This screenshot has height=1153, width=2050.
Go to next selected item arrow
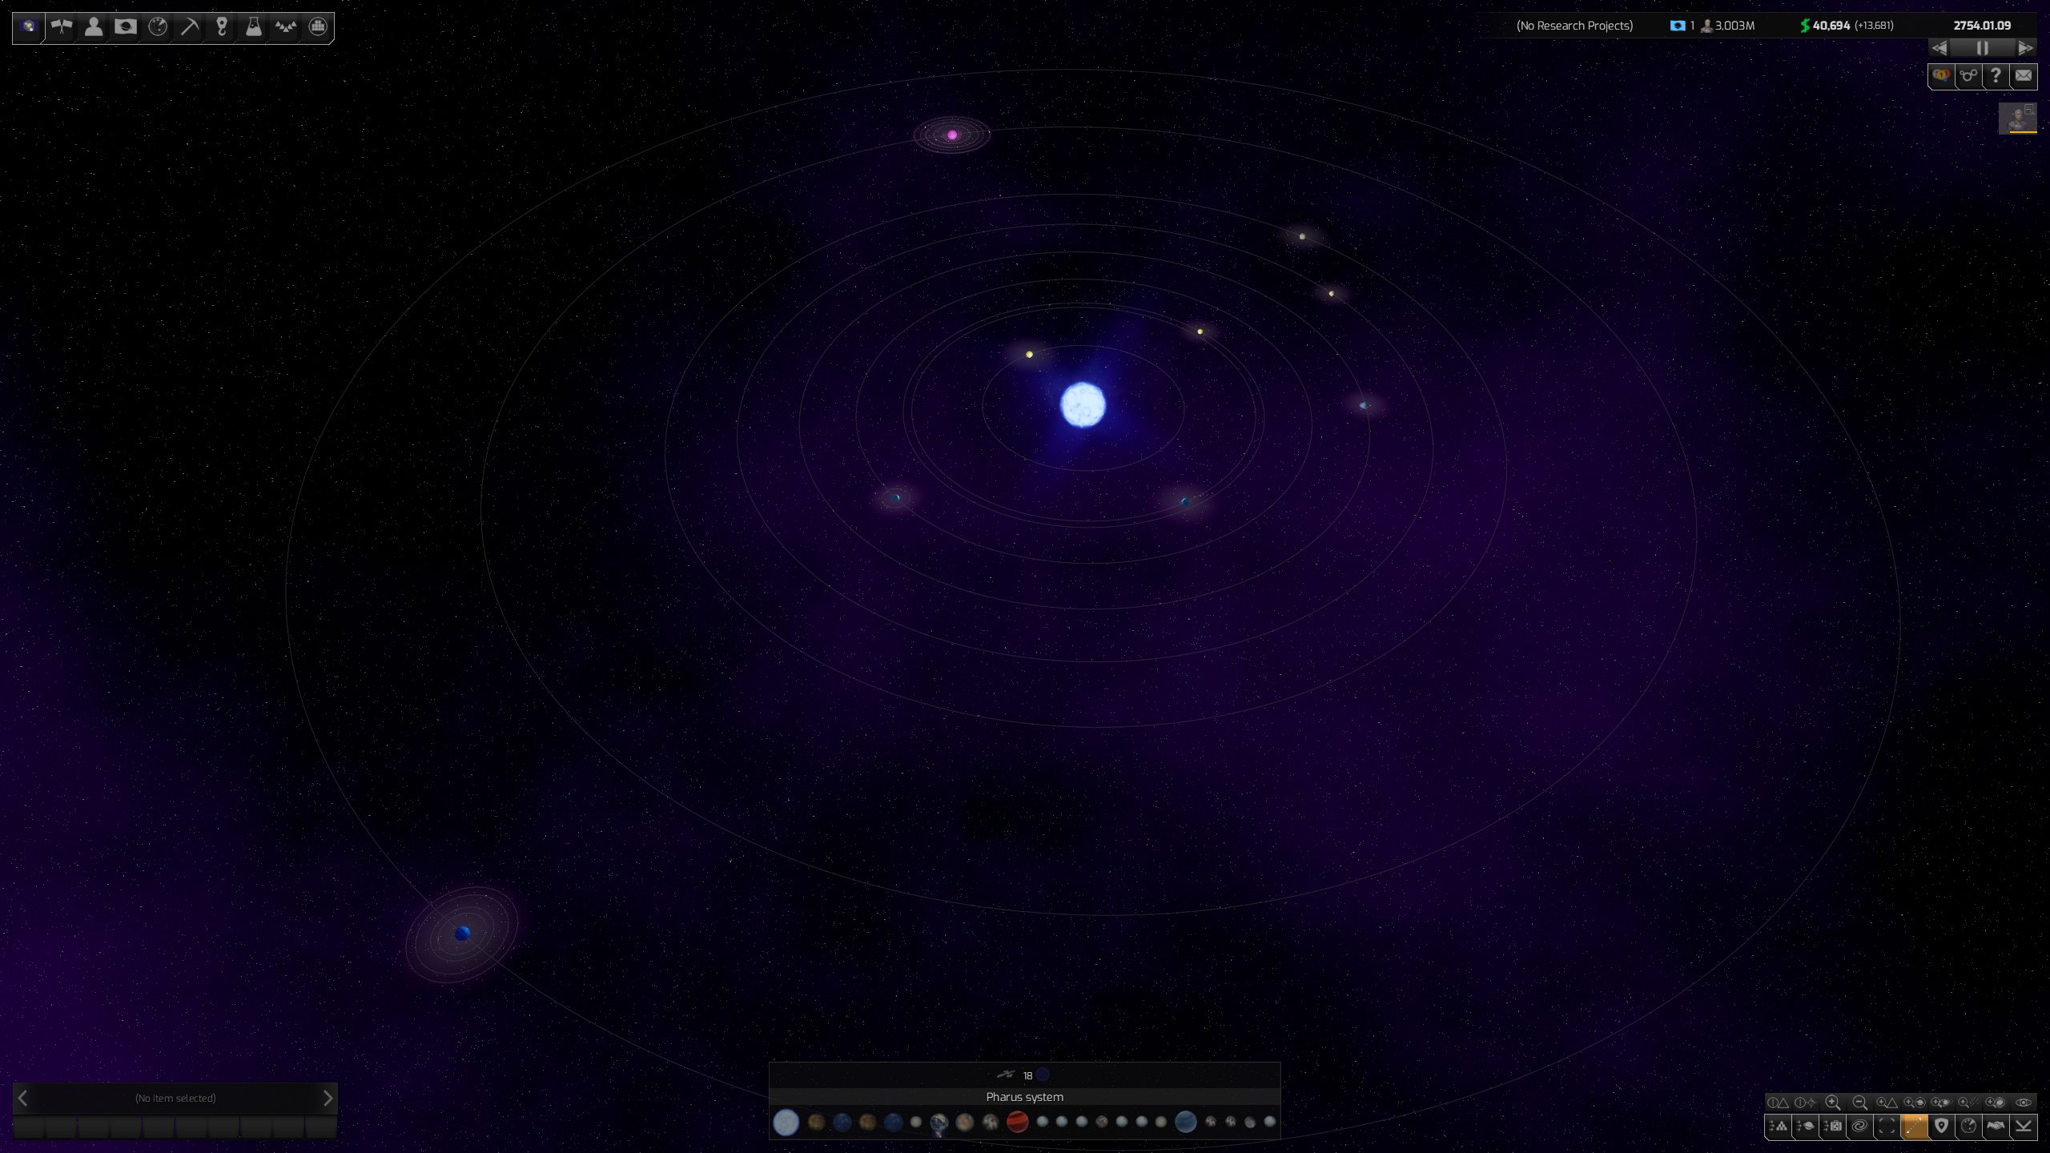tap(328, 1098)
